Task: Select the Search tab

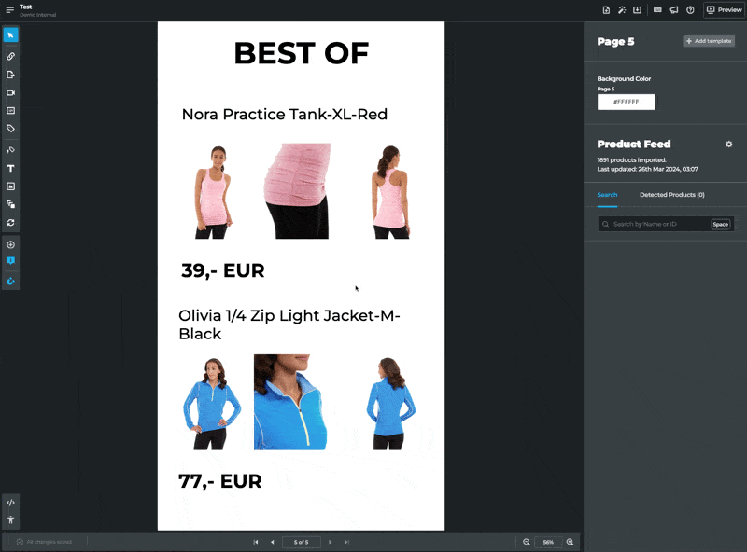Action: [x=607, y=195]
